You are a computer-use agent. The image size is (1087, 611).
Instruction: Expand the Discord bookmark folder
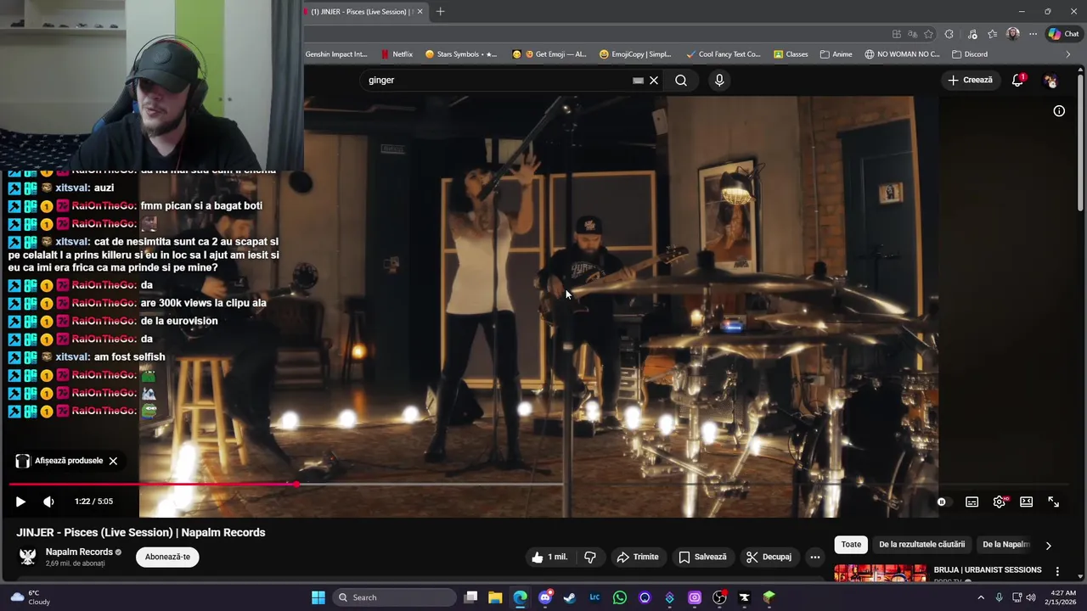969,54
